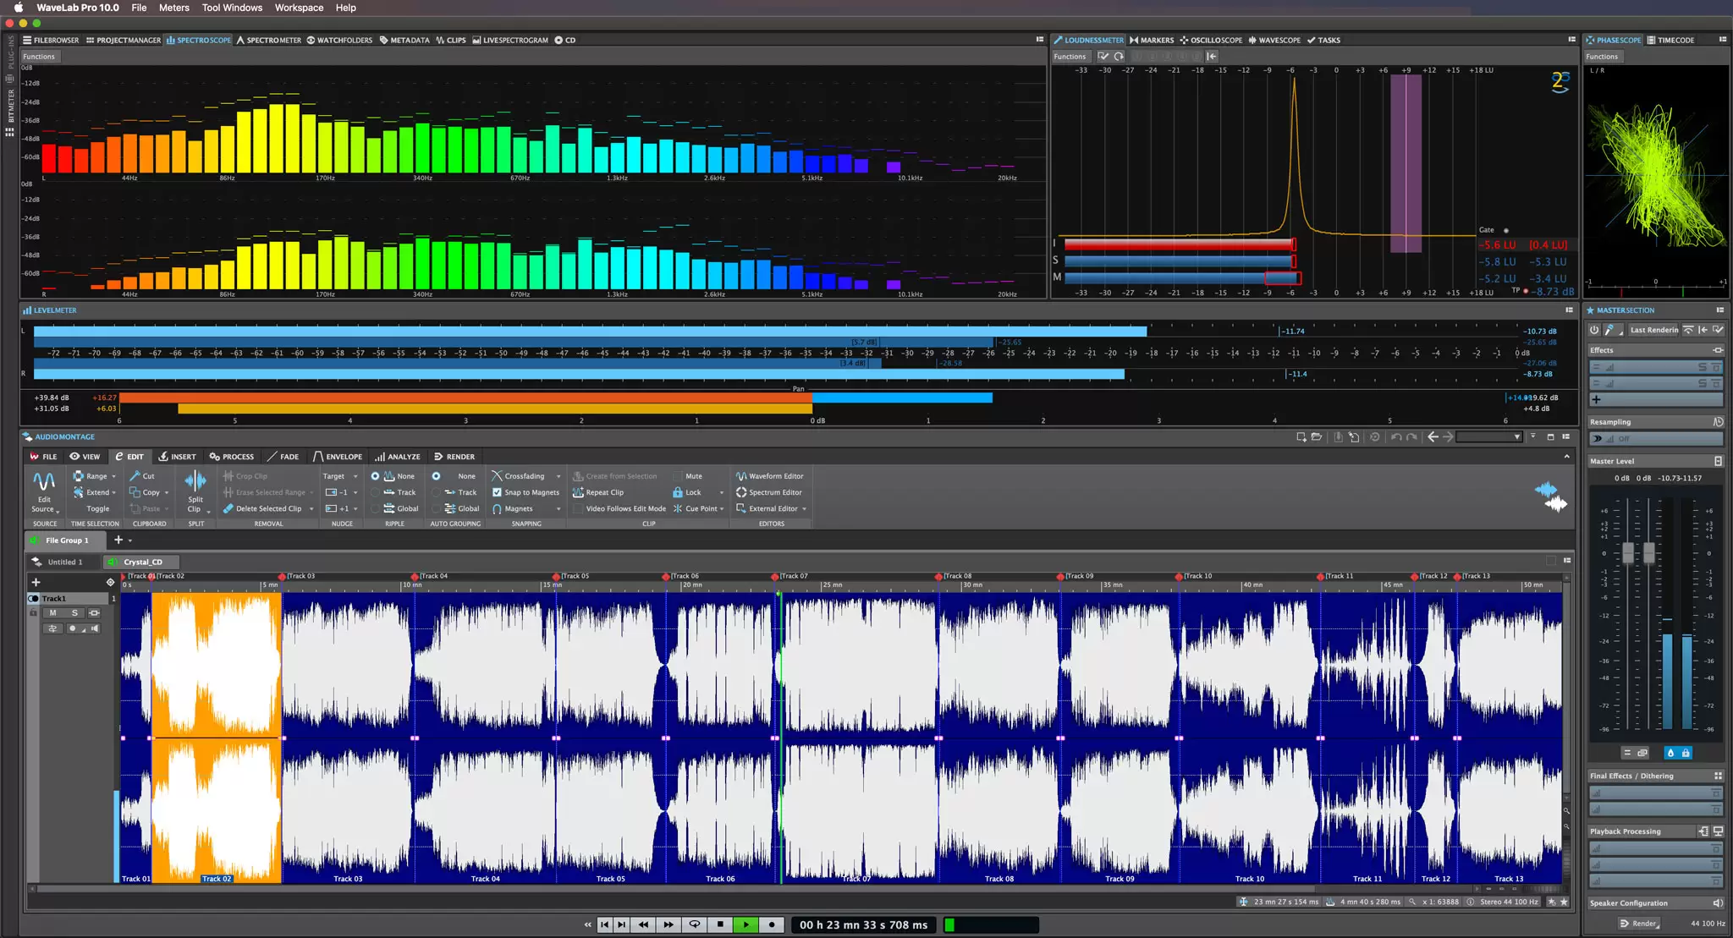
Task: Expand the Crossfading dropdown arrow
Action: point(558,476)
